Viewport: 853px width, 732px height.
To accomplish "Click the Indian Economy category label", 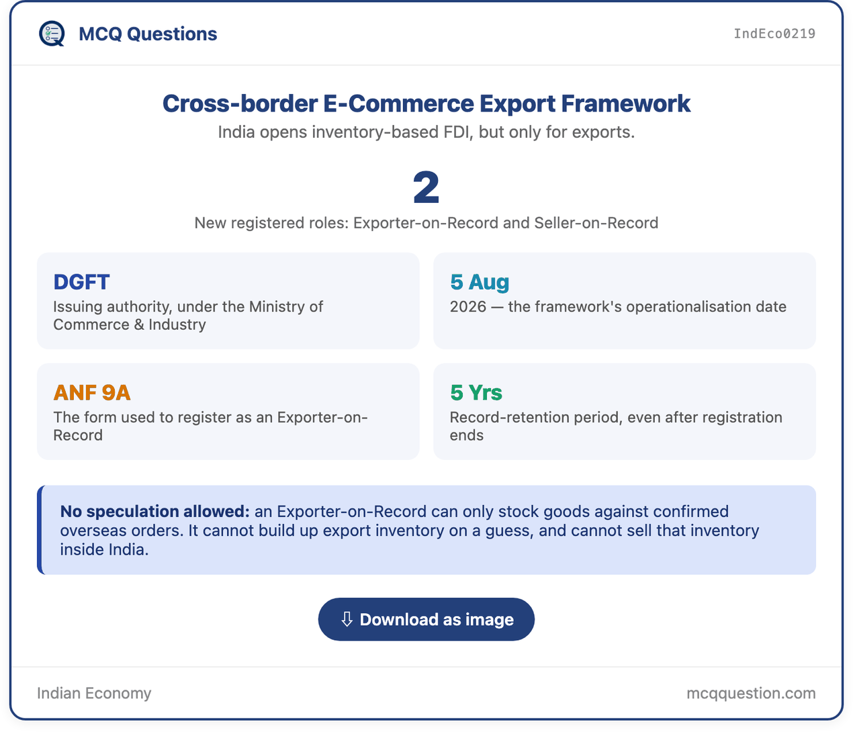I will [x=94, y=693].
